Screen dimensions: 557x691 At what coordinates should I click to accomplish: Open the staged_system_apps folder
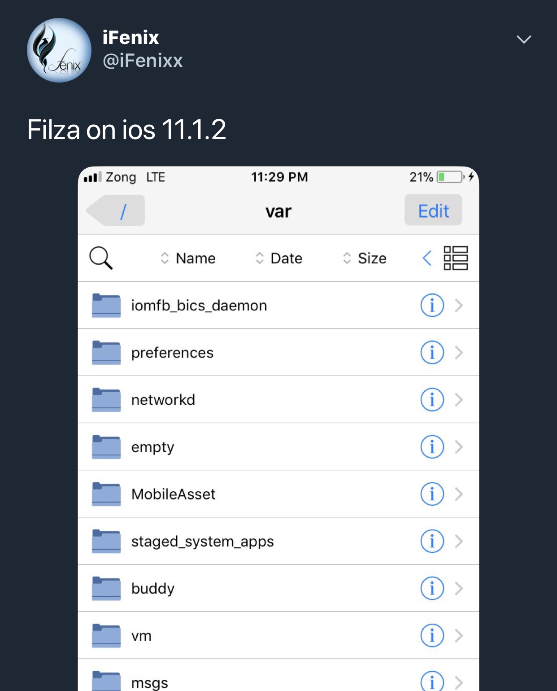tap(278, 541)
